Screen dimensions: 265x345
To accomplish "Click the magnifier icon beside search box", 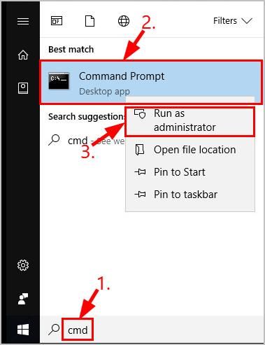I will [54, 330].
